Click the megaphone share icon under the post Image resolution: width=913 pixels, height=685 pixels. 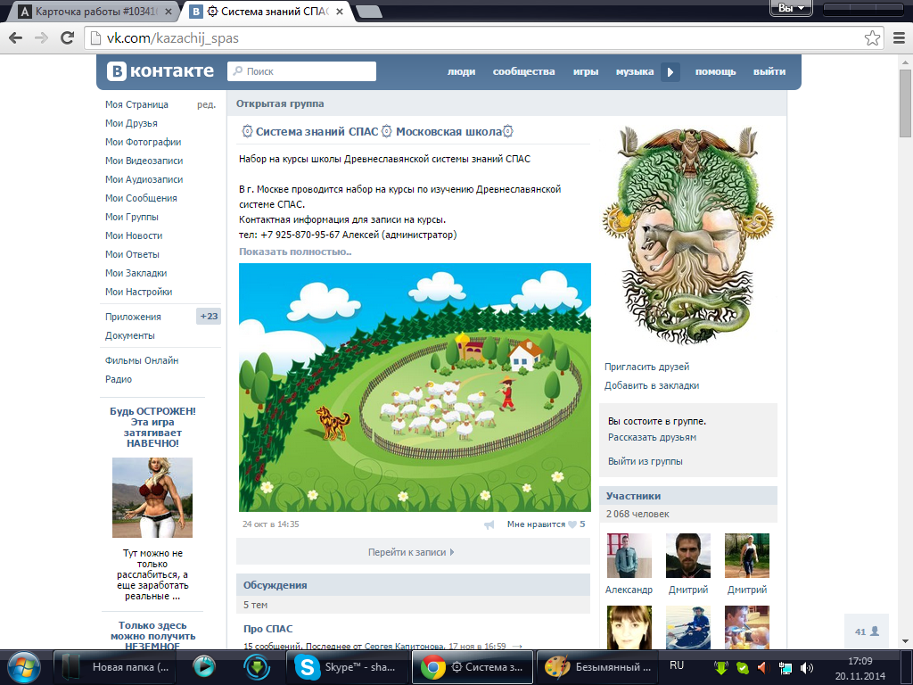[489, 524]
